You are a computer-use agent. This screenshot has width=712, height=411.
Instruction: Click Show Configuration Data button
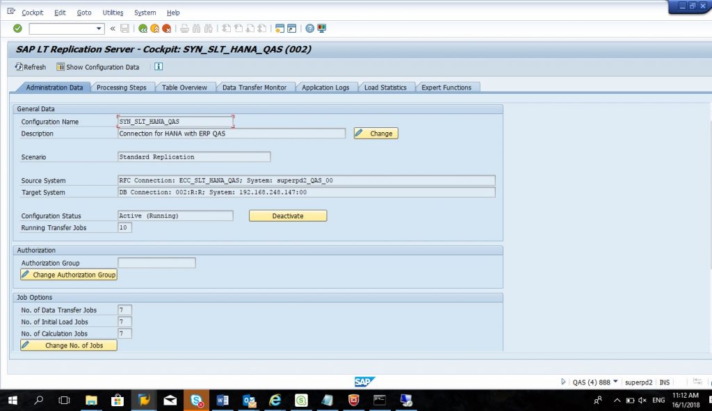pos(97,67)
